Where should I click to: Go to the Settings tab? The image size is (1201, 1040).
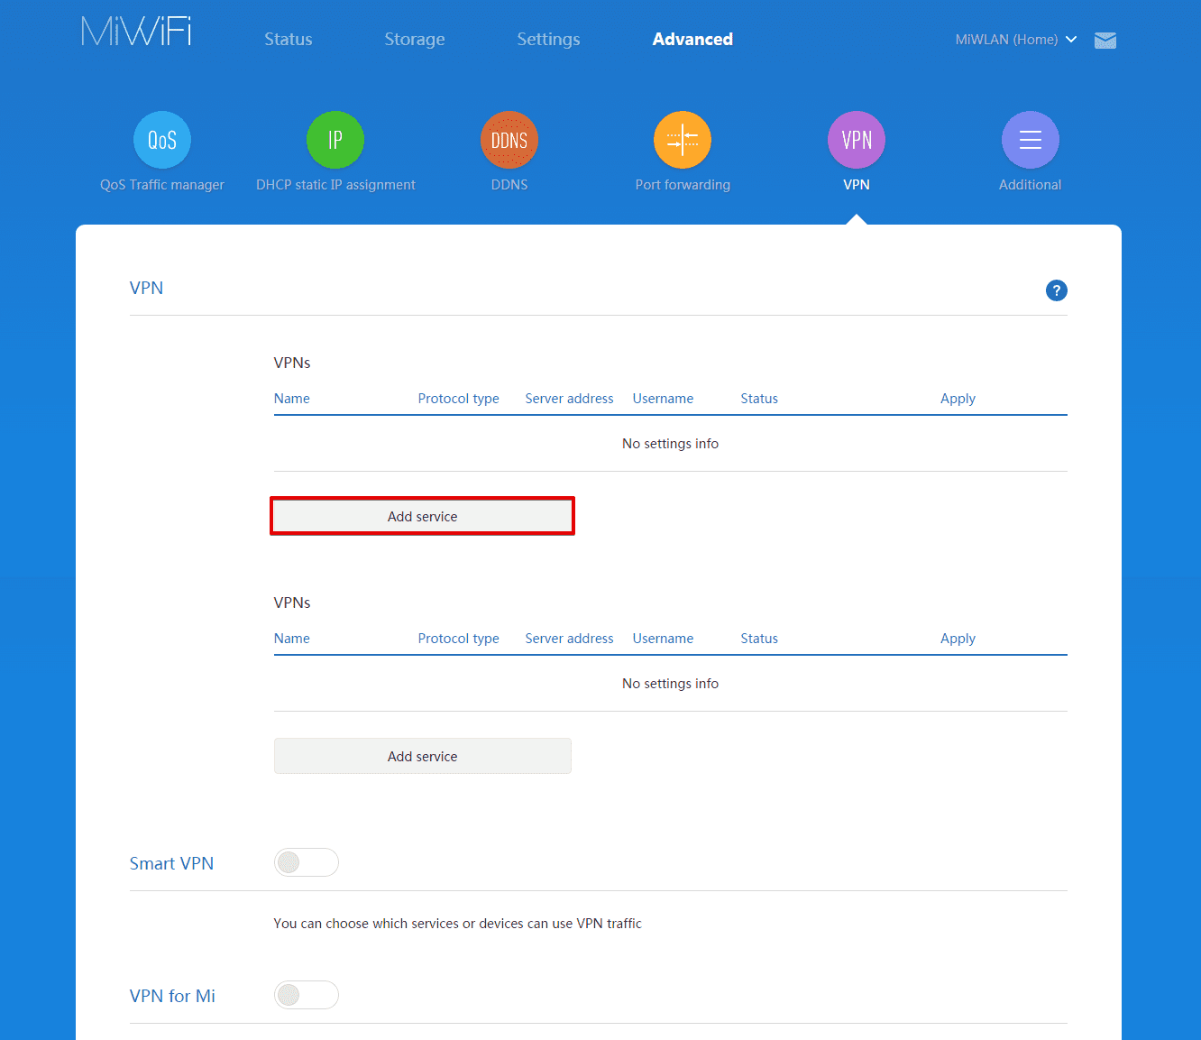[x=548, y=40]
